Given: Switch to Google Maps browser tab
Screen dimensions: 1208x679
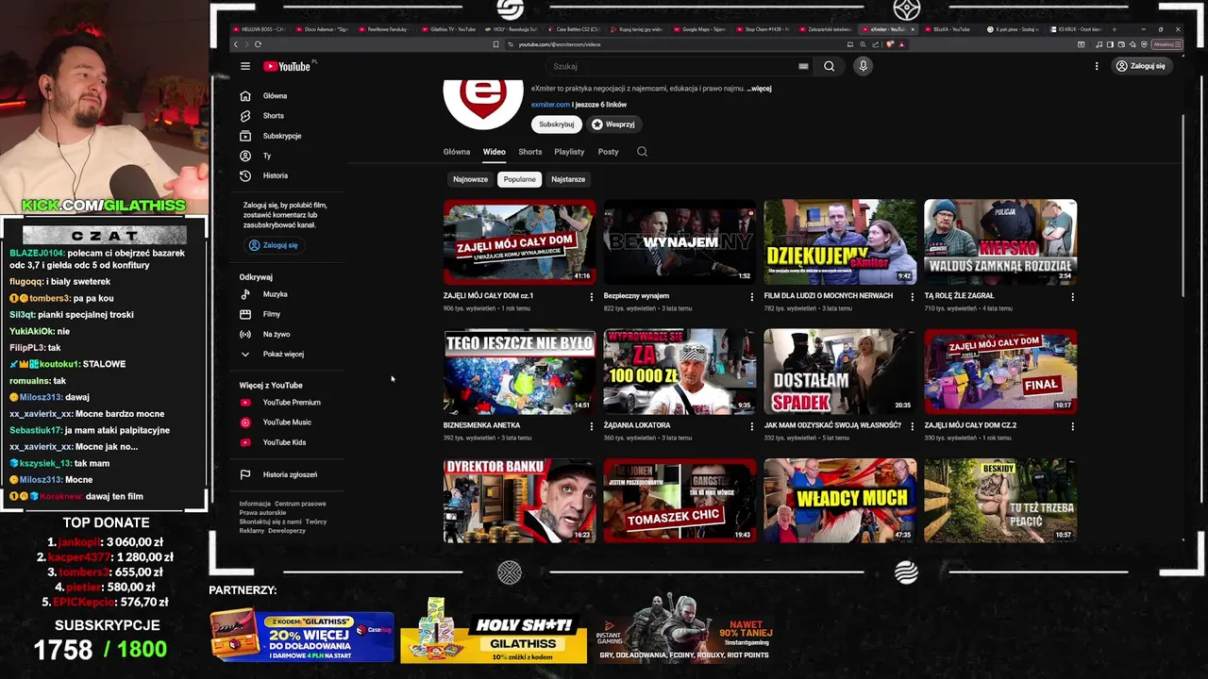Looking at the screenshot, I should coord(701,29).
